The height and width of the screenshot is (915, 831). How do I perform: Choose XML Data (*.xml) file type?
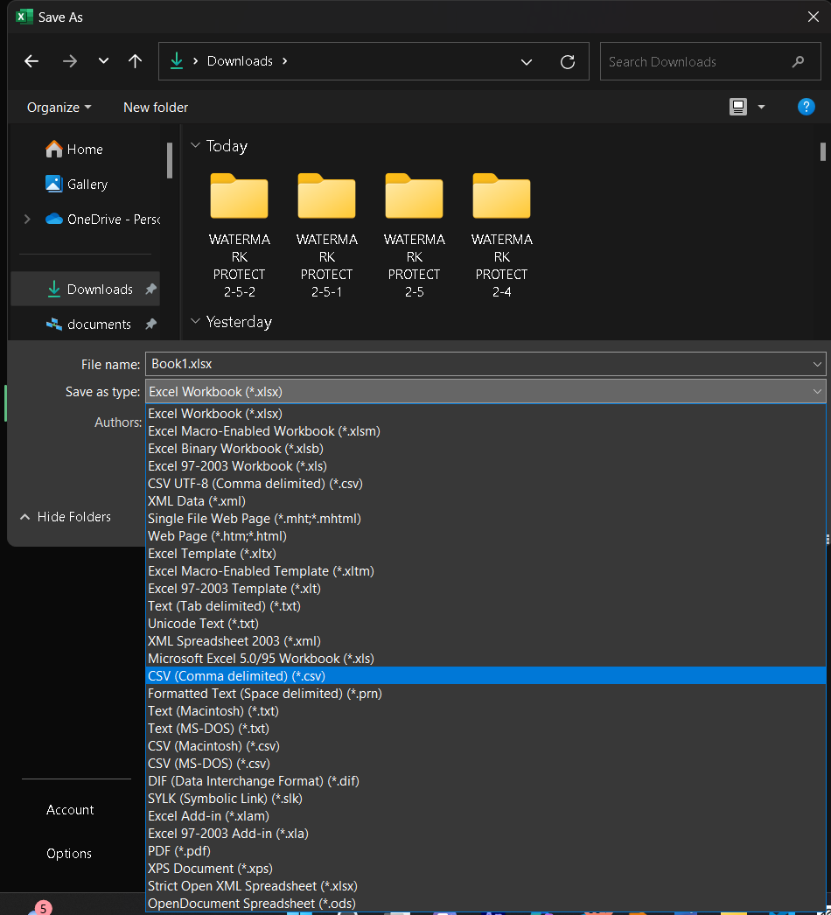485,501
